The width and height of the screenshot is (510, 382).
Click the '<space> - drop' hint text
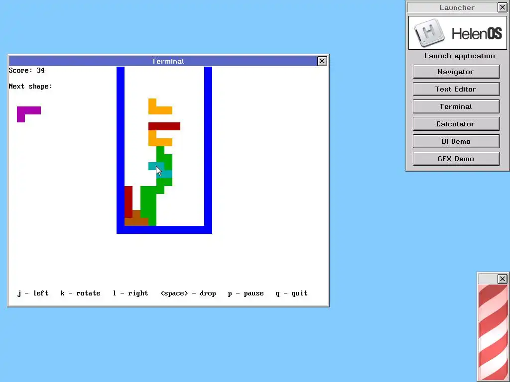coord(188,293)
